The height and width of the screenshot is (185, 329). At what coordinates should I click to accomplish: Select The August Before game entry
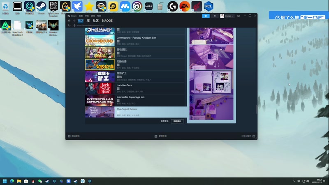pos(136,112)
